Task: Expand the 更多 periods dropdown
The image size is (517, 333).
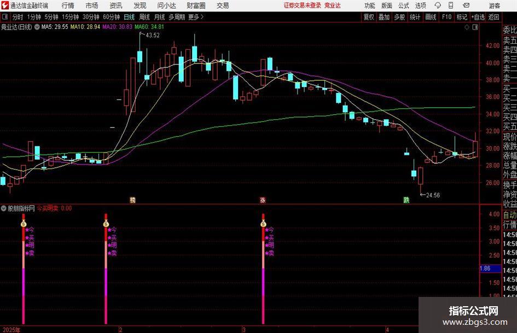Action: click(196, 17)
